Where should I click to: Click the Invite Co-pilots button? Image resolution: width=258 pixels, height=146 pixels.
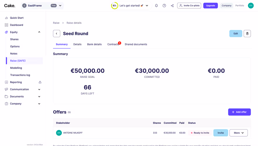[189, 6]
